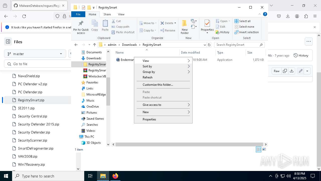321x181 pixels.
Task: Refresh the Explorer address bar location
Action: coord(209,45)
